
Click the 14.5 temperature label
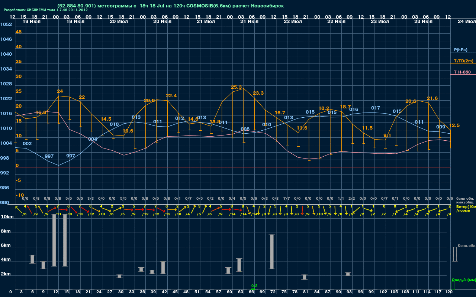click(x=106, y=119)
